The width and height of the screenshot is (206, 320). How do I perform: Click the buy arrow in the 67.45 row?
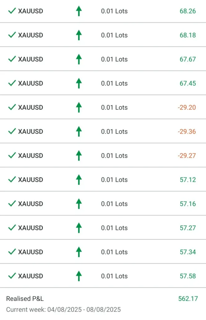point(79,83)
